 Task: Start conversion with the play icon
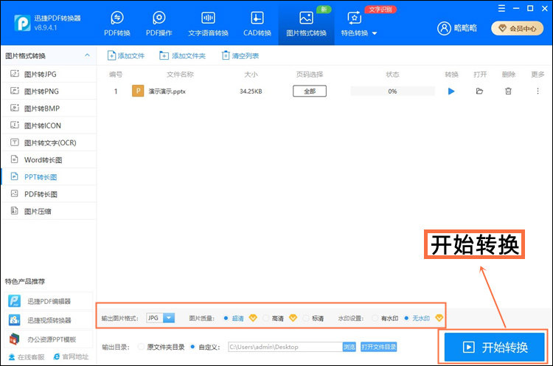[451, 91]
